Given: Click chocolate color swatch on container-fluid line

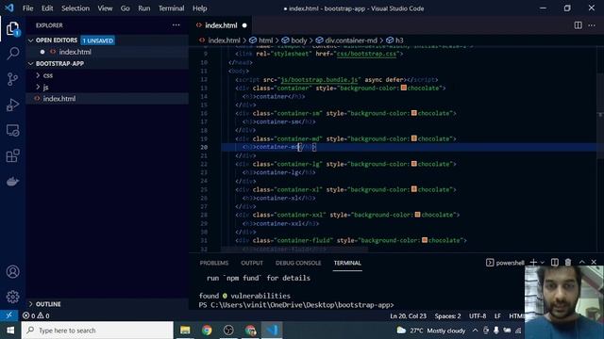Looking at the screenshot, I should 425,240.
